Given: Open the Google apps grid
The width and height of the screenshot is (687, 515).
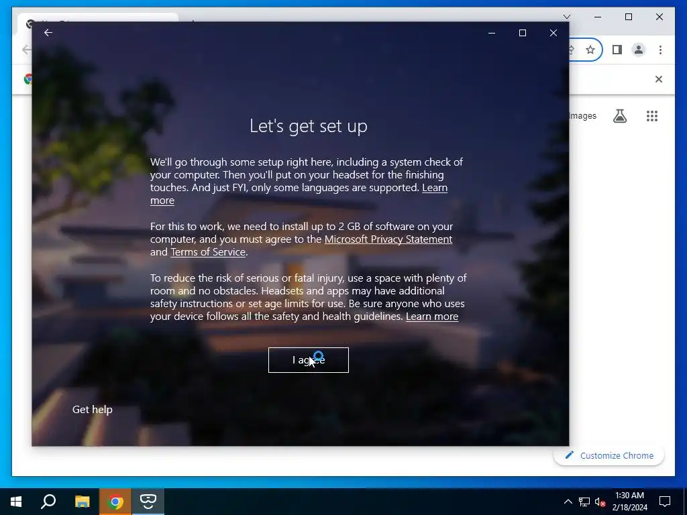Looking at the screenshot, I should [652, 116].
